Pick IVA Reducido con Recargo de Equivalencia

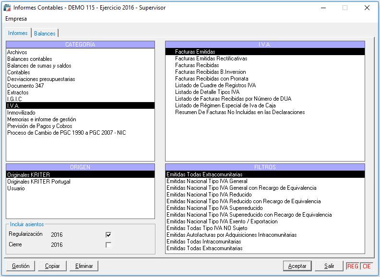[265, 201]
